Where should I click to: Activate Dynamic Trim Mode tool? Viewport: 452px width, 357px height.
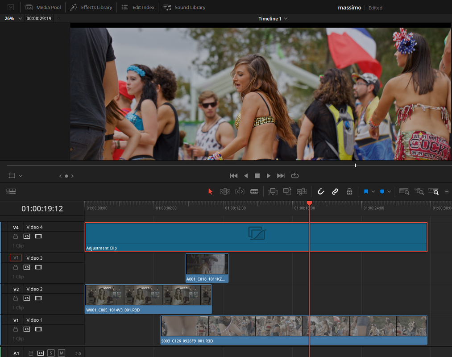[x=240, y=191]
